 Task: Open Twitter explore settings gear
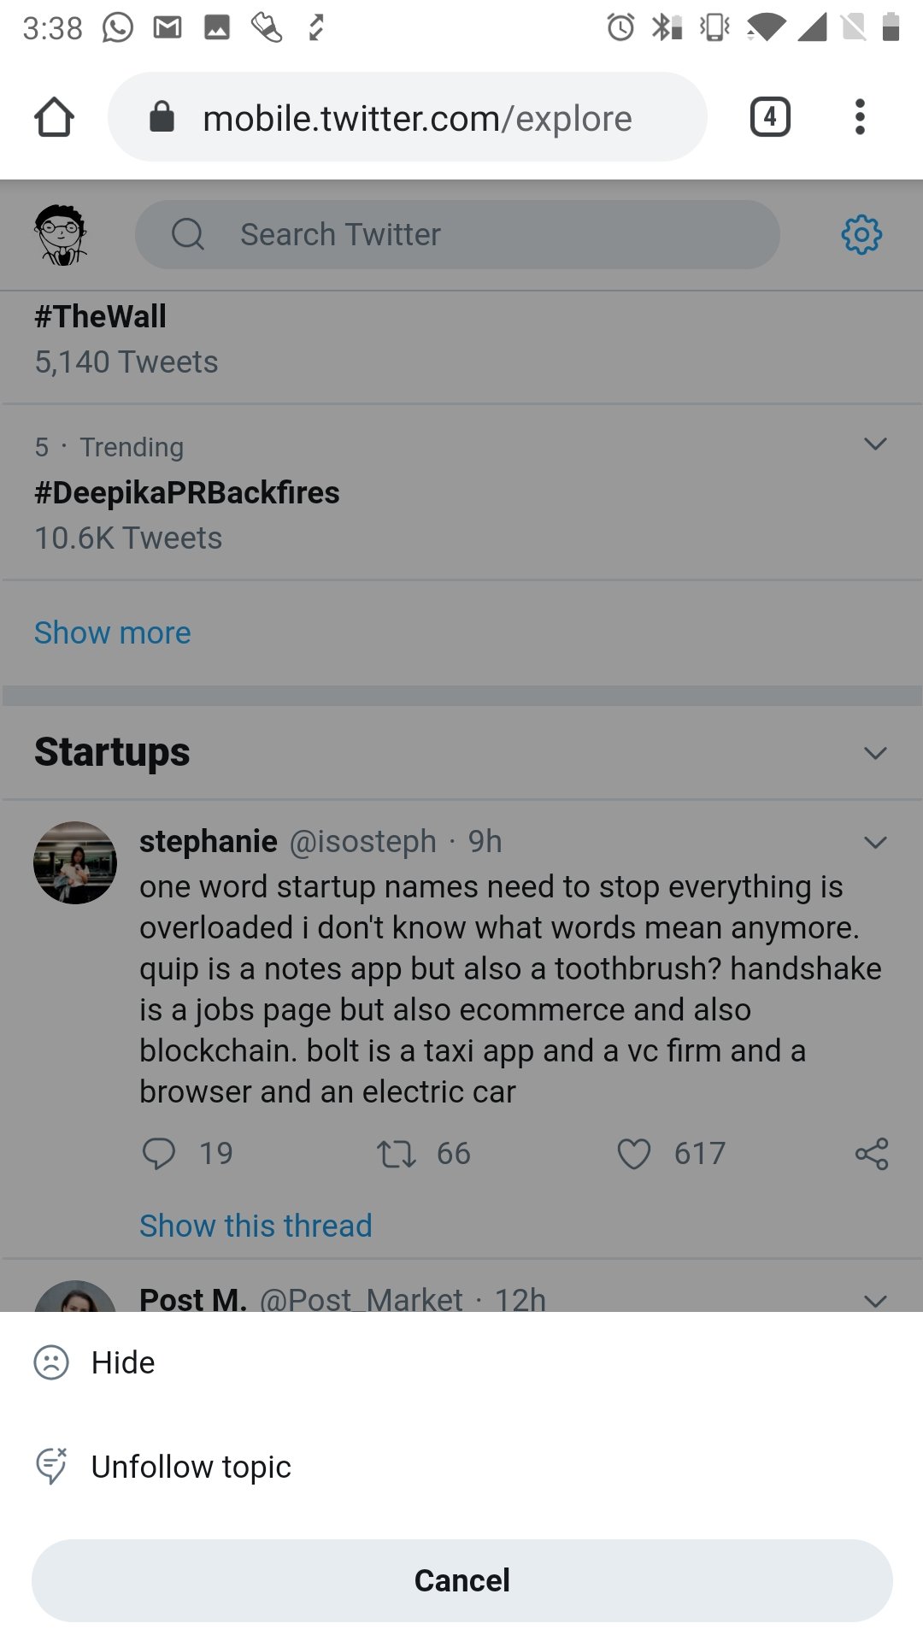coord(861,234)
